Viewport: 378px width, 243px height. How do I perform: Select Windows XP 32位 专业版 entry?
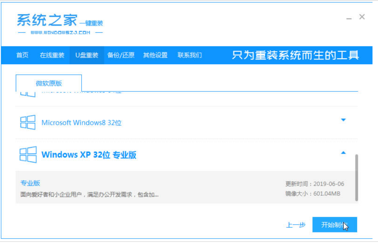tap(186, 155)
